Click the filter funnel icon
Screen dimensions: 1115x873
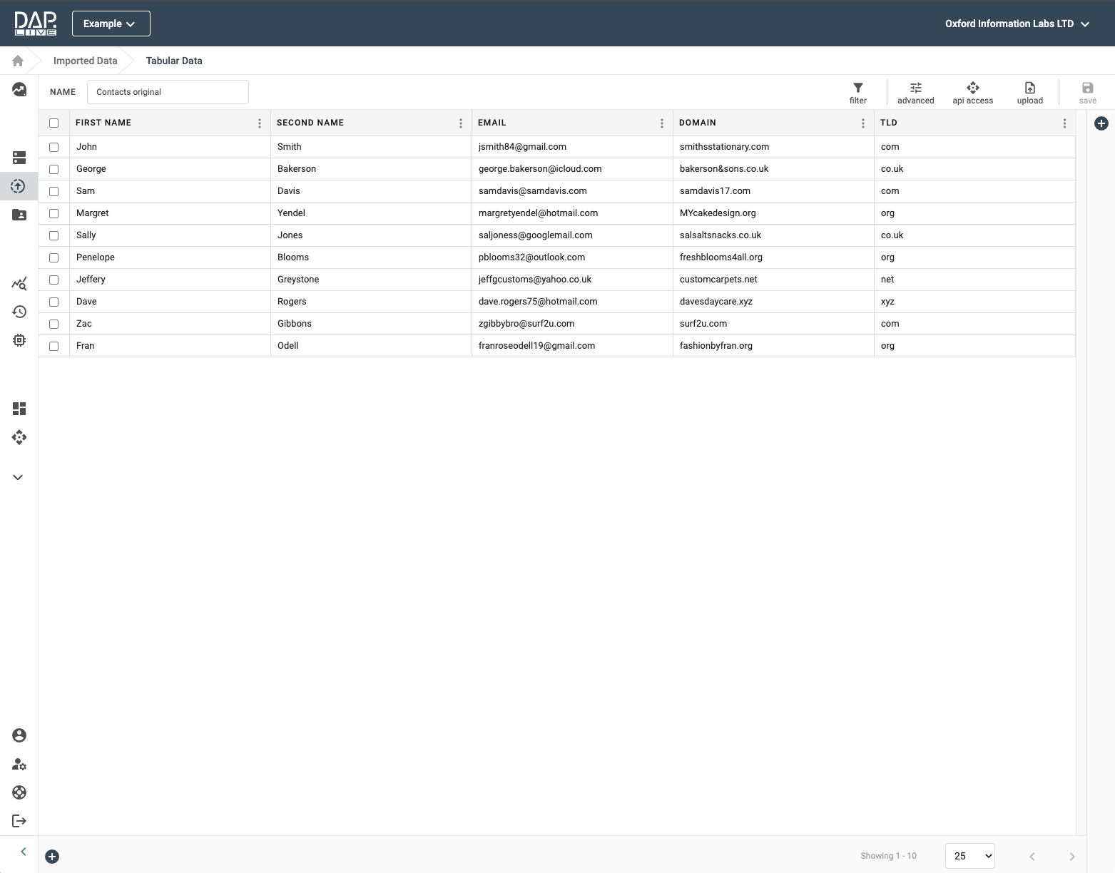pos(857,88)
